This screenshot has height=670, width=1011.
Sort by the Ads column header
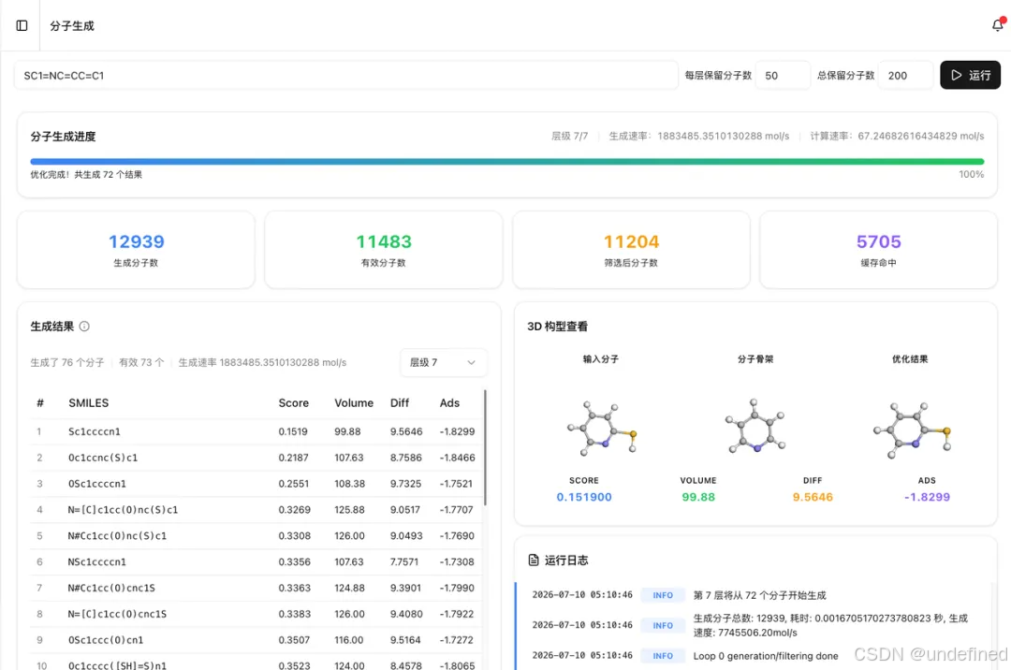click(449, 402)
